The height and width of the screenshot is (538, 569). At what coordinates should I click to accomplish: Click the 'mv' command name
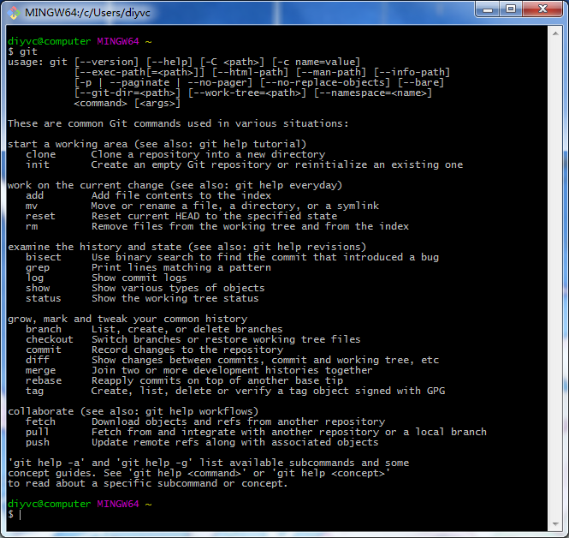[32, 206]
